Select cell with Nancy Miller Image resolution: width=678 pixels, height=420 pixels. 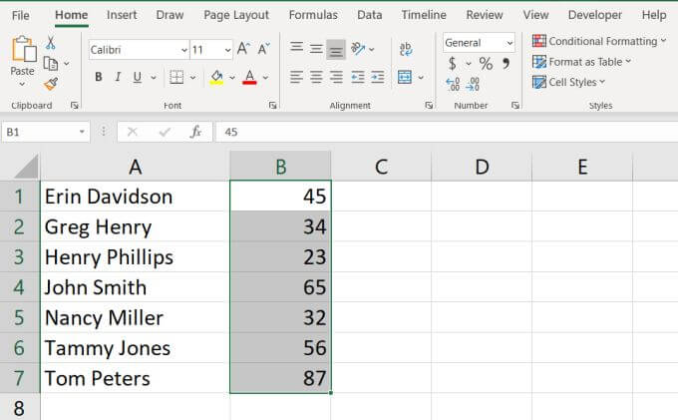[x=135, y=317]
